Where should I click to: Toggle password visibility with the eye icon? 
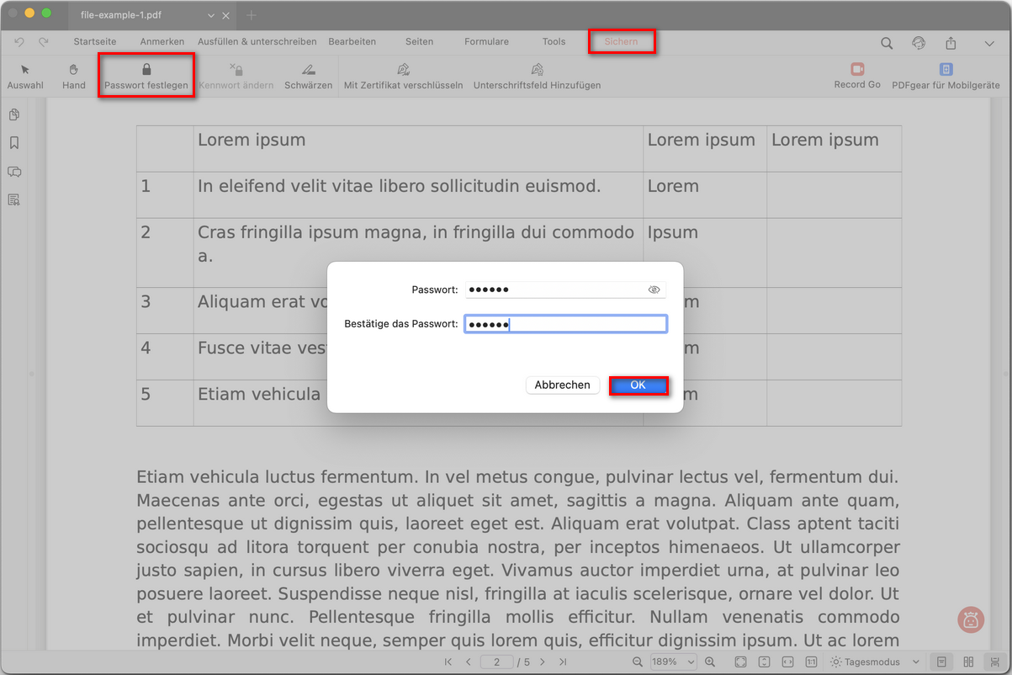tap(654, 289)
